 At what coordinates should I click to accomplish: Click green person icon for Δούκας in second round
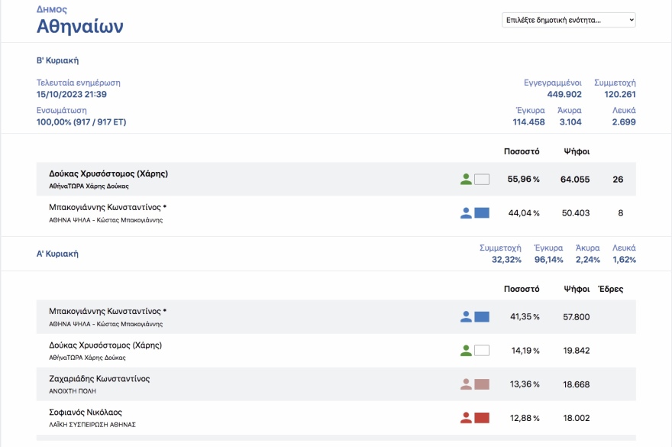[466, 180]
